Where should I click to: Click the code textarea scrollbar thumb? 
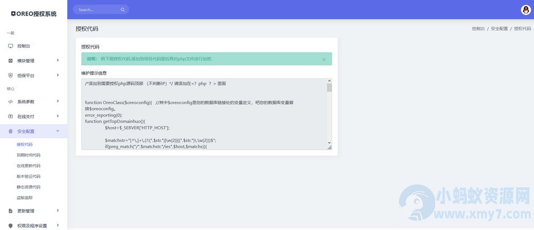(x=329, y=88)
